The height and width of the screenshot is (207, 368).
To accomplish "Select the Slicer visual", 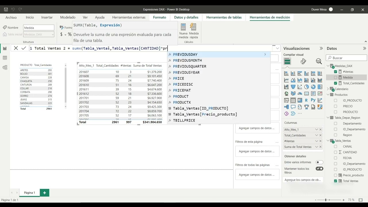I will point(286,100).
